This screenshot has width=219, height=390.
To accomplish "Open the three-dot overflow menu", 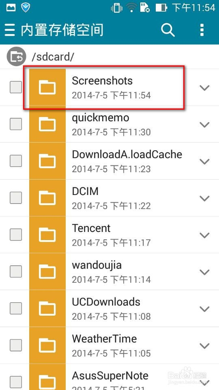I will (202, 30).
